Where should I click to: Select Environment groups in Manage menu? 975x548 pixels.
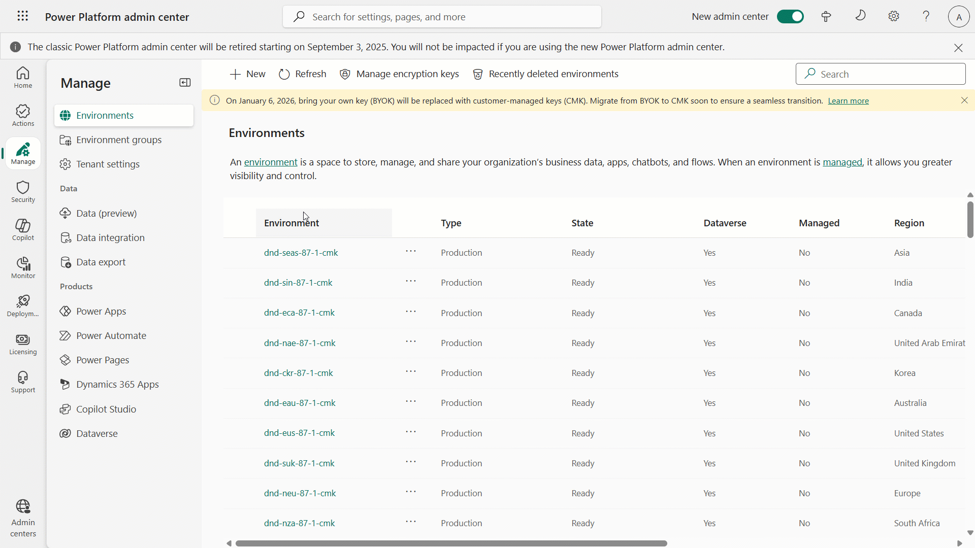pos(119,140)
